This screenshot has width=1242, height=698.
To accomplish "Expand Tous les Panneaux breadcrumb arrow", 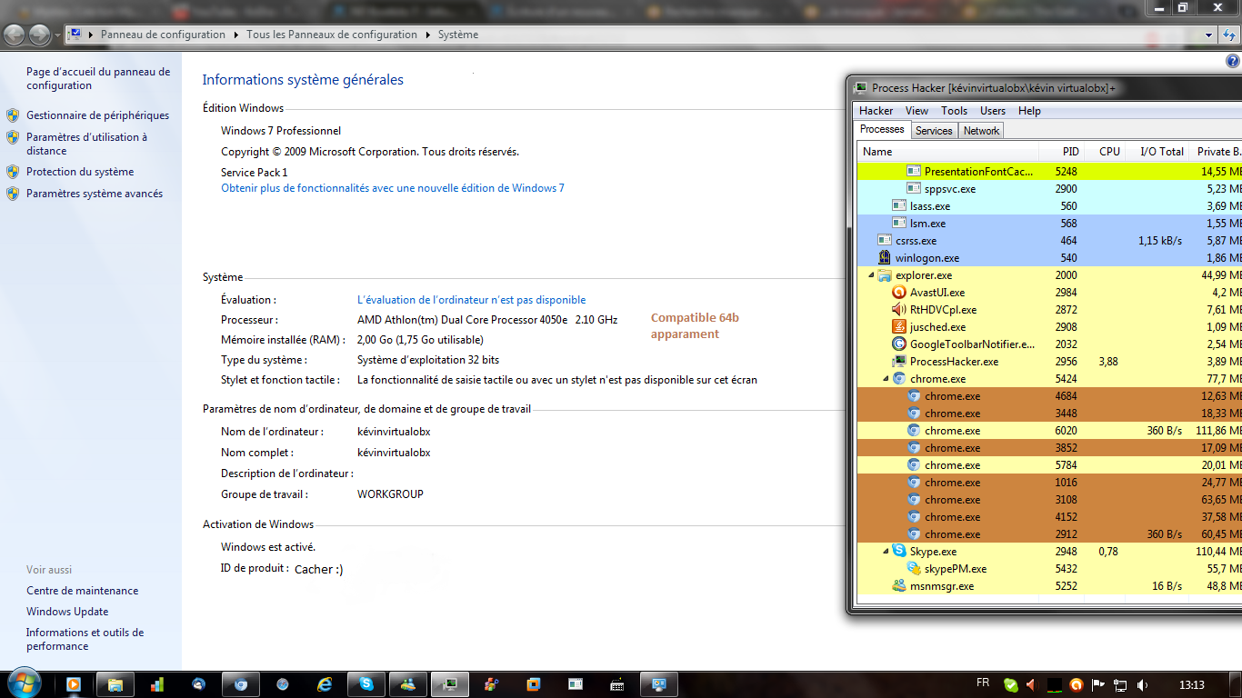I will coord(427,35).
